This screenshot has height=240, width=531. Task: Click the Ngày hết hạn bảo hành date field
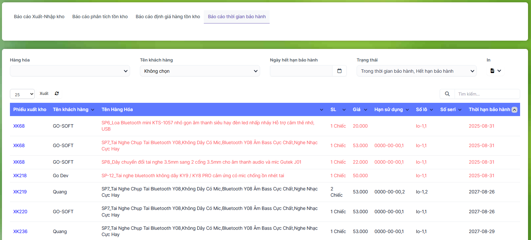(x=301, y=71)
